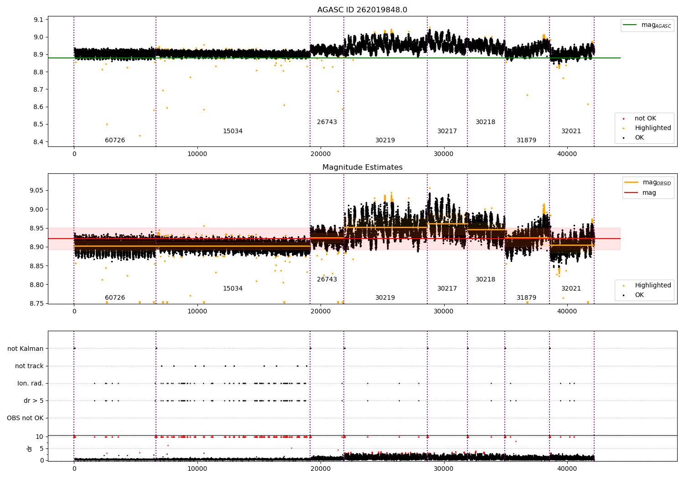This screenshot has height=479, width=684.
Task: Click obsid label 26743 in middle plot
Action: (327, 280)
